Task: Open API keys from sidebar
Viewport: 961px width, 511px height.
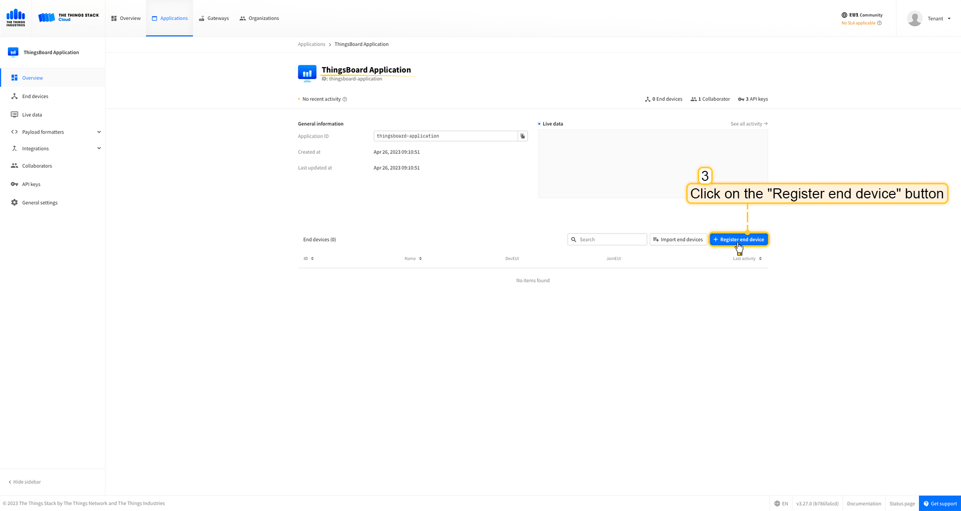Action: [x=31, y=184]
